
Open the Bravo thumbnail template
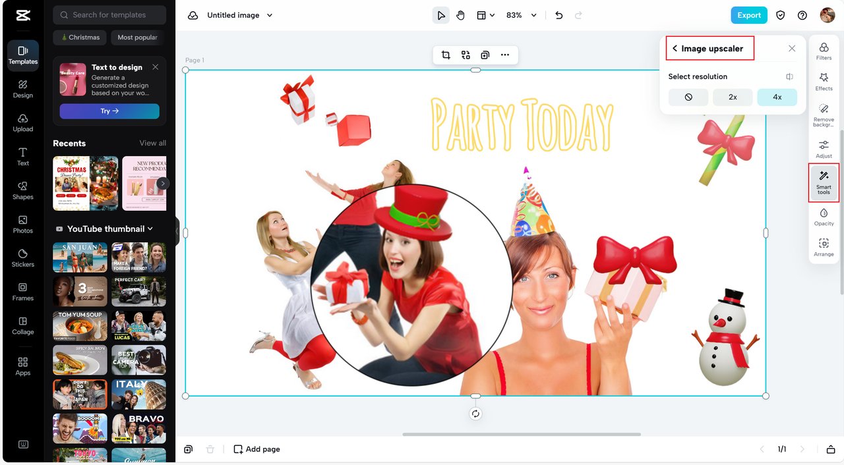point(138,429)
